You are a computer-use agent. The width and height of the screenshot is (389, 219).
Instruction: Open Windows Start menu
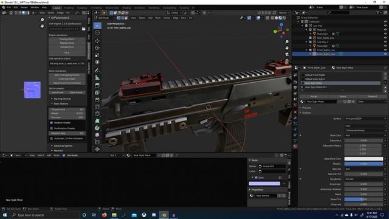click(4, 215)
